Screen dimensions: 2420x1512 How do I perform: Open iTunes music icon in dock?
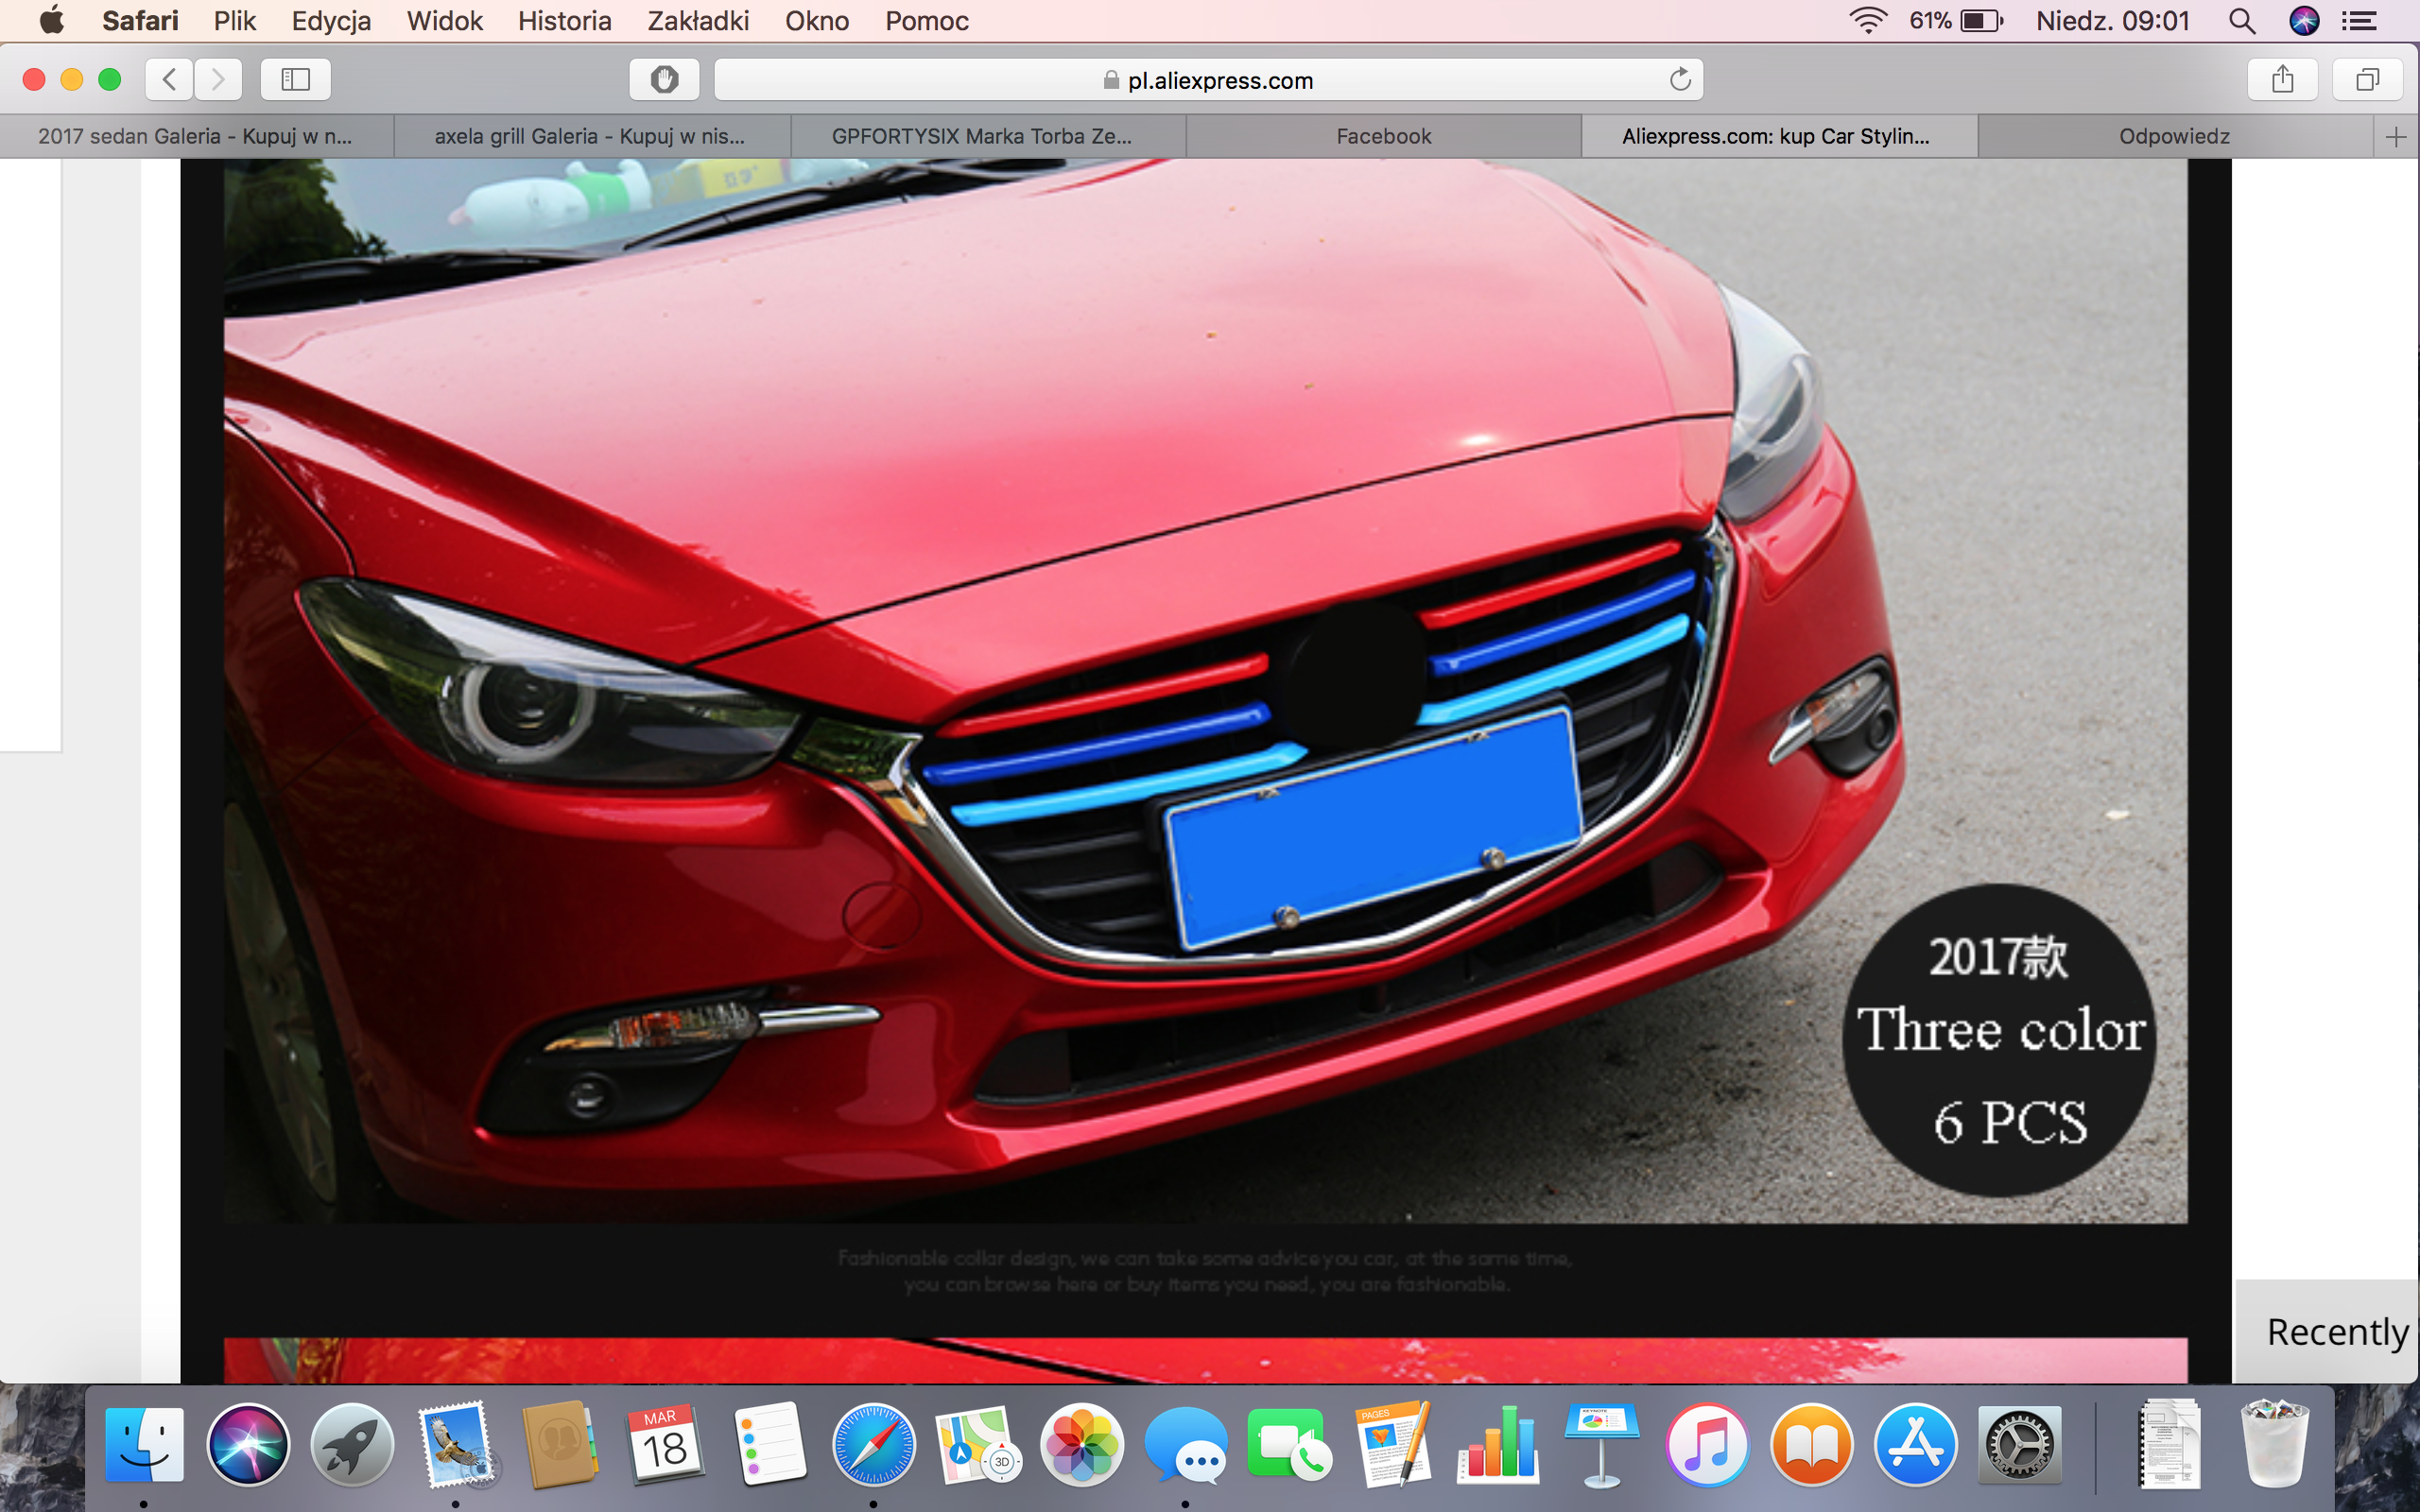coord(1707,1445)
